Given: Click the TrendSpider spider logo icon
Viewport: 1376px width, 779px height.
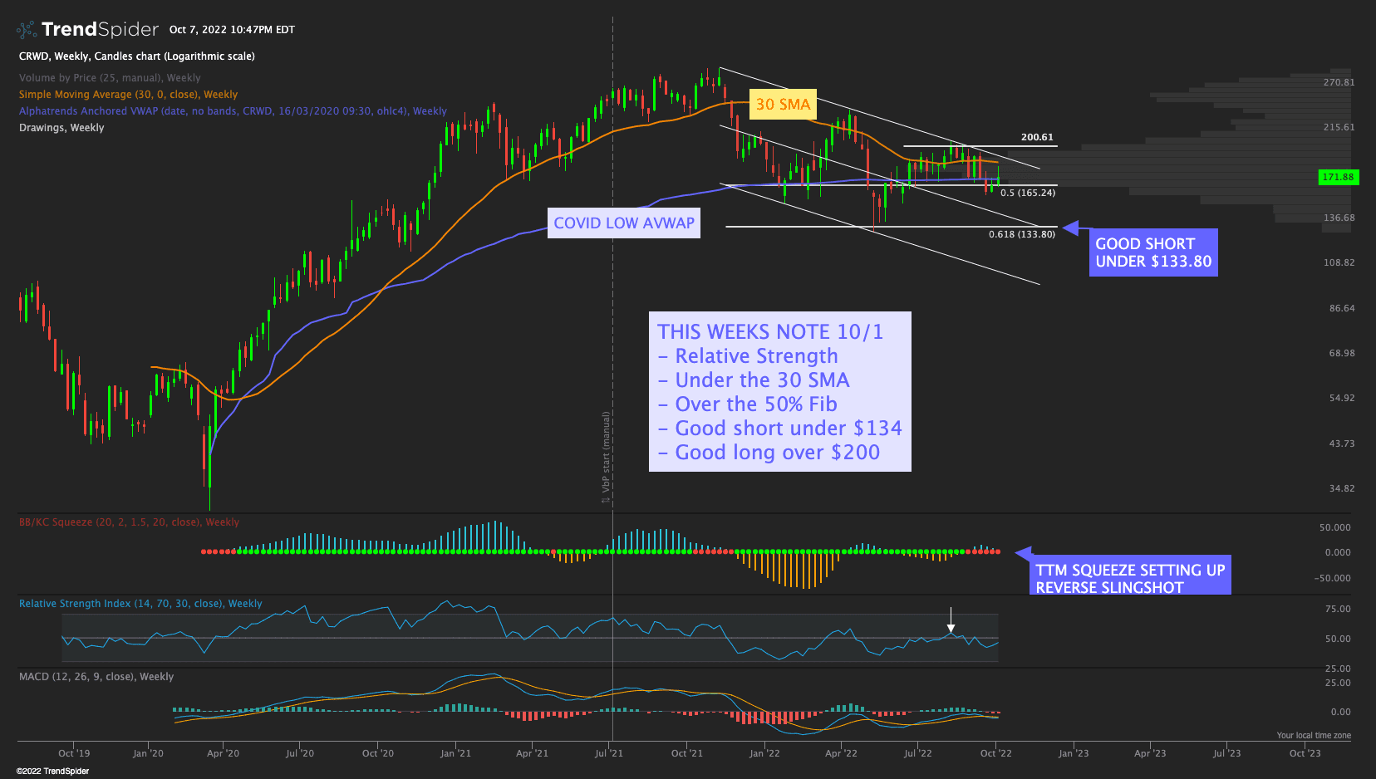Looking at the screenshot, I should click(x=27, y=30).
